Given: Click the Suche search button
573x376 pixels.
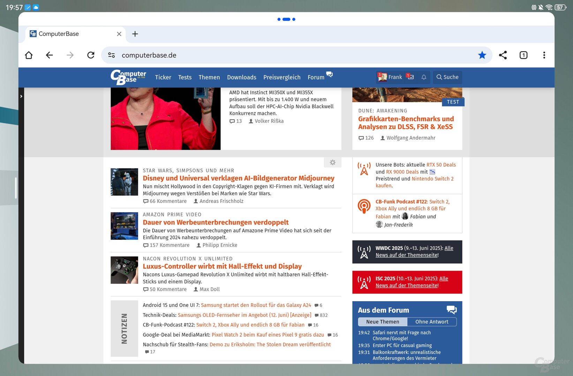Looking at the screenshot, I should (x=447, y=77).
